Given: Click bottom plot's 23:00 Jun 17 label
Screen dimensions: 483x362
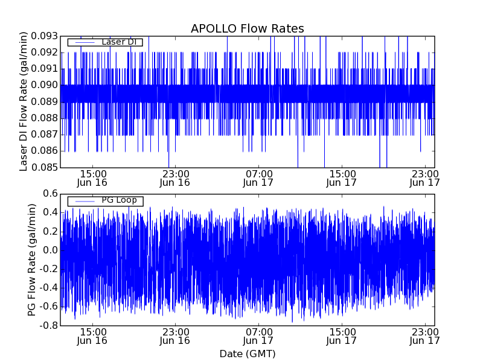Looking at the screenshot, I should point(425,337).
